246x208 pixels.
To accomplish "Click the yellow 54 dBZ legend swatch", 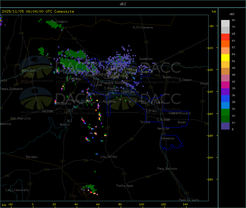I will [x=225, y=58].
